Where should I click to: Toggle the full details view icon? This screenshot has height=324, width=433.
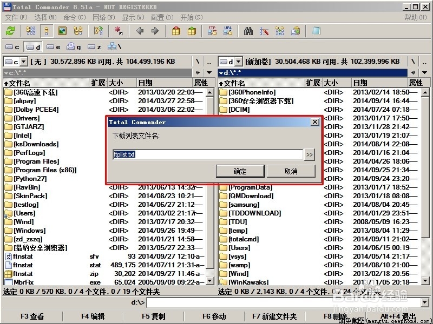point(47,31)
